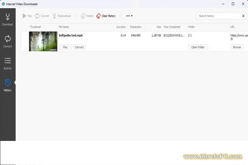Expand the three-dots more options dropdown
248x165 pixels.
(x=129, y=16)
